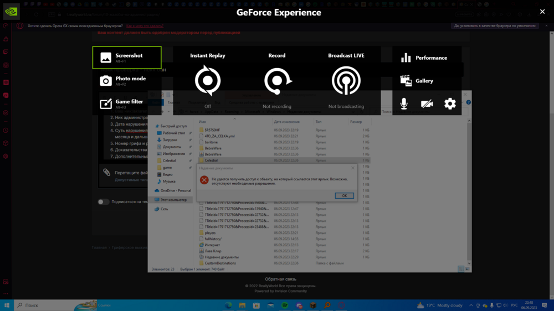Toggle the microphone icon in overlay
This screenshot has height=311, width=554.
404,104
